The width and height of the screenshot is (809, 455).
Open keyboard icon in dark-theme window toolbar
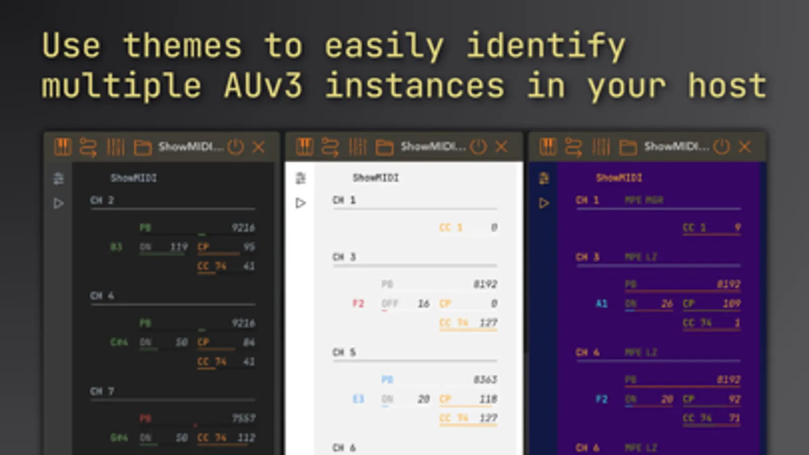point(63,147)
